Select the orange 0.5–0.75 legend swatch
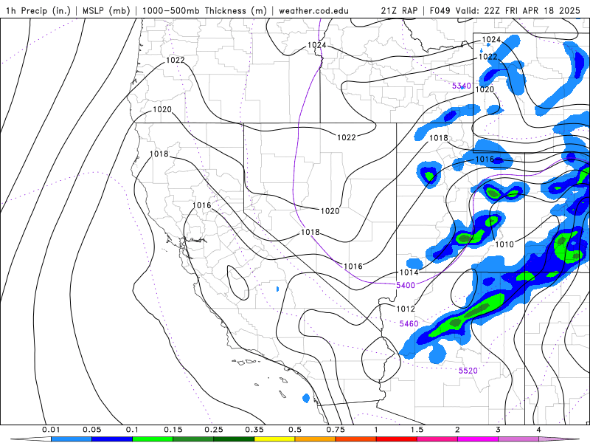The image size is (590, 443). [x=316, y=439]
